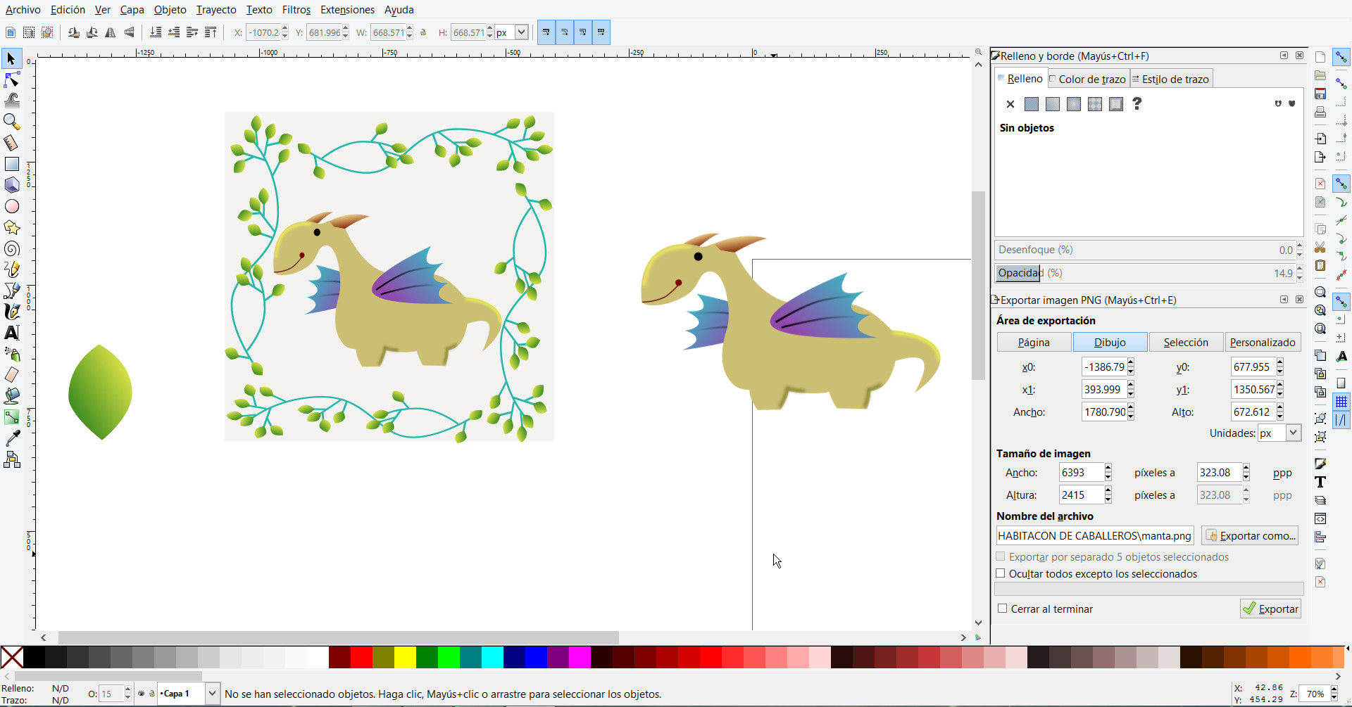Check Ocultar todos excepto los seleccionados

point(1001,573)
